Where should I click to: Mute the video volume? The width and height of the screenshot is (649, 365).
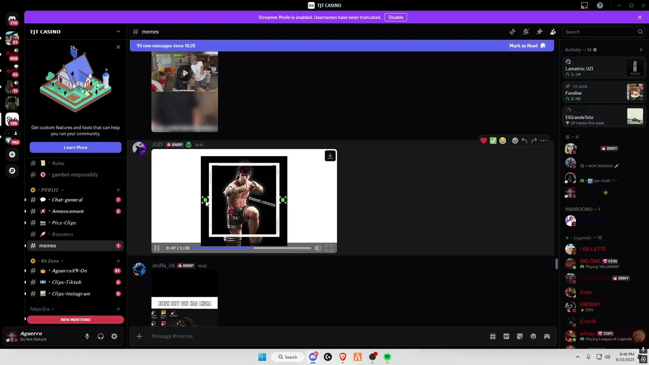click(x=318, y=248)
